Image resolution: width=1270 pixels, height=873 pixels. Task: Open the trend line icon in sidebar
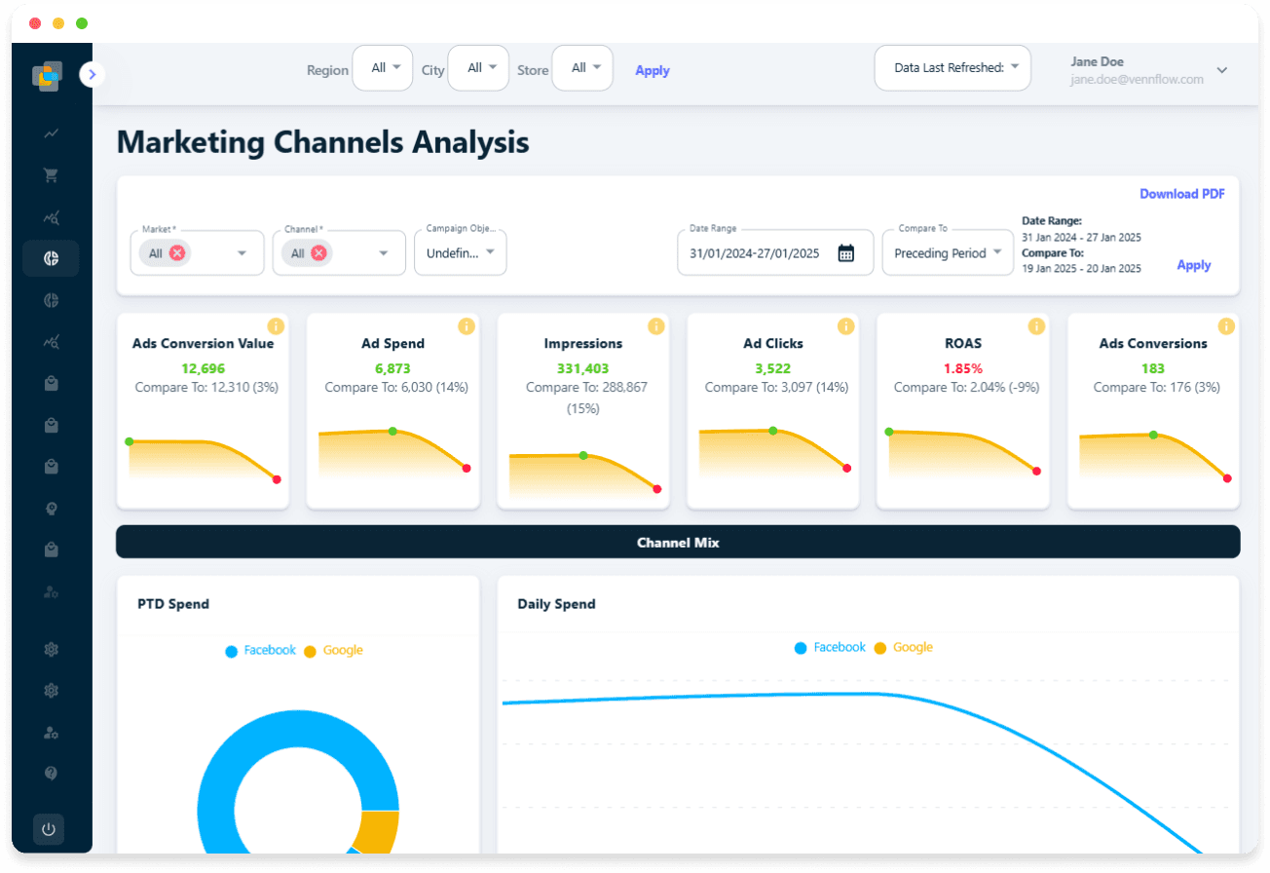tap(51, 133)
